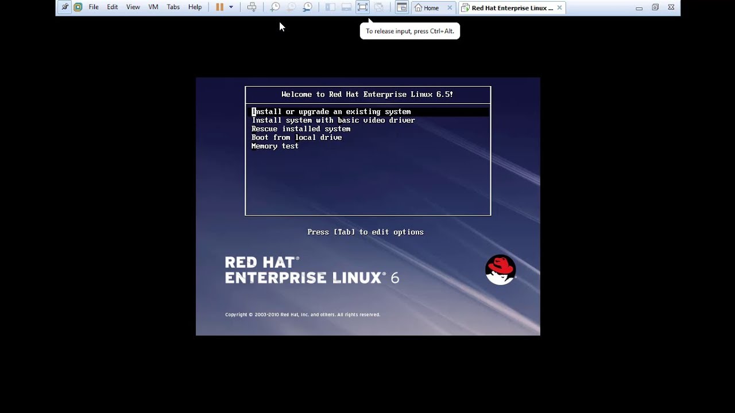Select Memory test boot option
The image size is (735, 413).
[x=274, y=146]
